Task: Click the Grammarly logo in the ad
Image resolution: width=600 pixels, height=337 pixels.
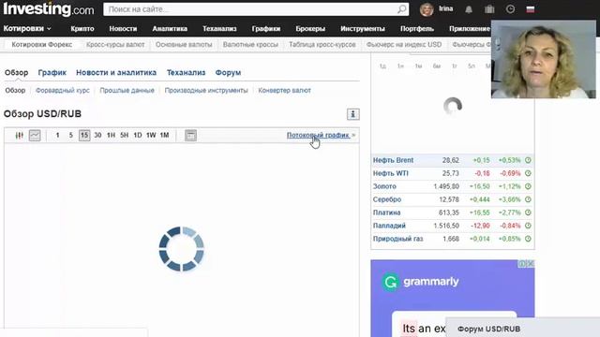Action: point(420,282)
